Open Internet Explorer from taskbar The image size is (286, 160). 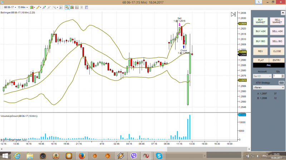17,156
